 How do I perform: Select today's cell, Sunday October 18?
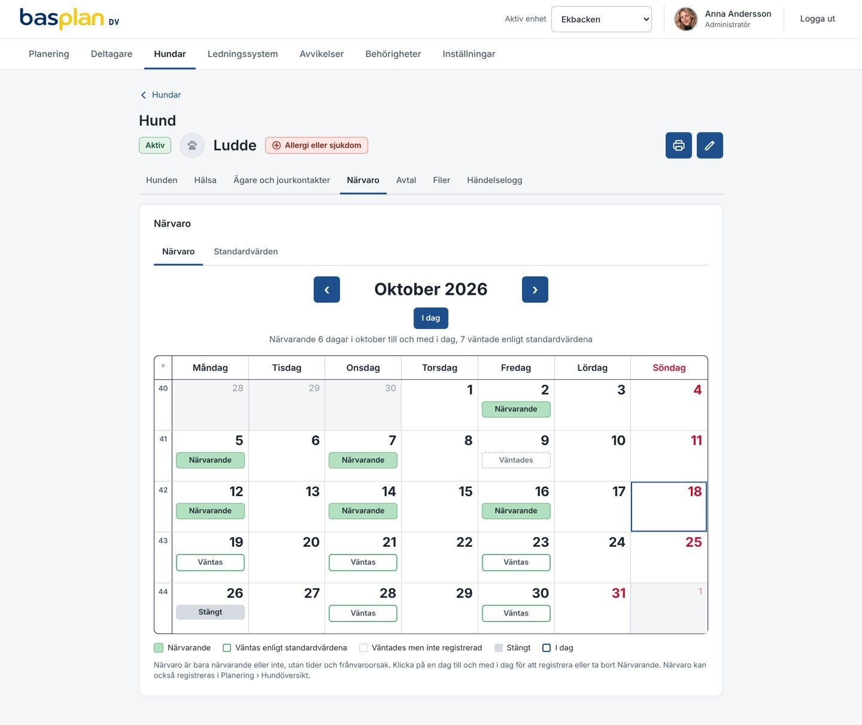coord(669,507)
